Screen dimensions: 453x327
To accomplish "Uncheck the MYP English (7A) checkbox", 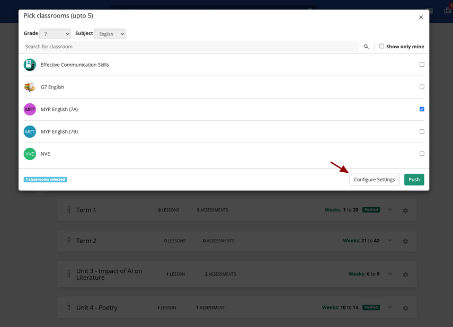I will pyautogui.click(x=422, y=109).
